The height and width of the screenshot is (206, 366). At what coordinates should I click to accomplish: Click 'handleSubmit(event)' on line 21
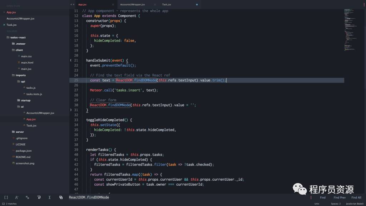(x=105, y=60)
